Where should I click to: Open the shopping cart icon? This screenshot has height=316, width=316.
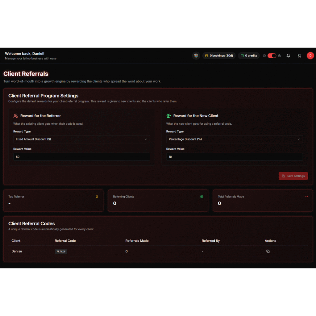[x=299, y=56]
